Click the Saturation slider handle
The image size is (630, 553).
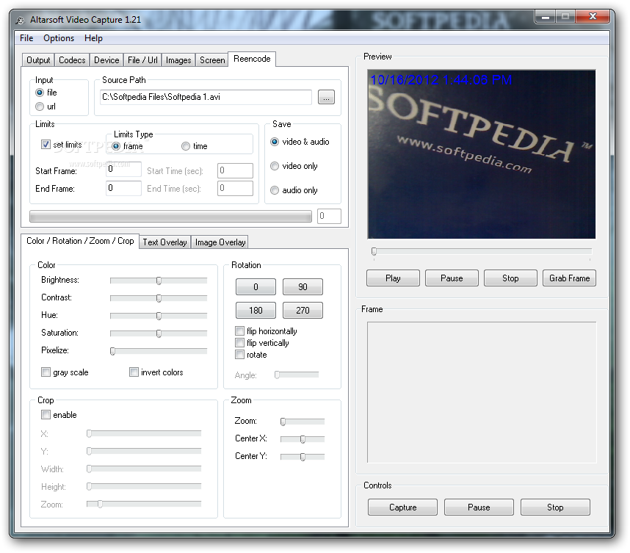[x=159, y=333]
